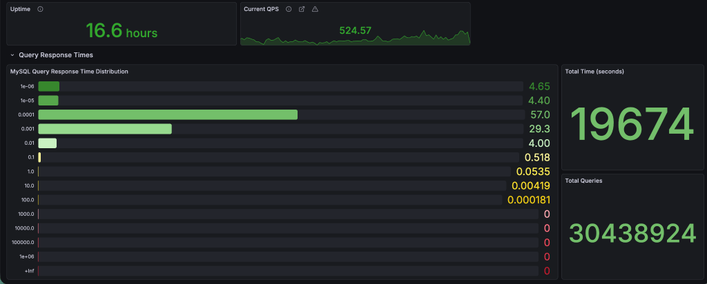Click the 0.01 bucket pale green bar
This screenshot has height=284, width=707.
(x=48, y=143)
